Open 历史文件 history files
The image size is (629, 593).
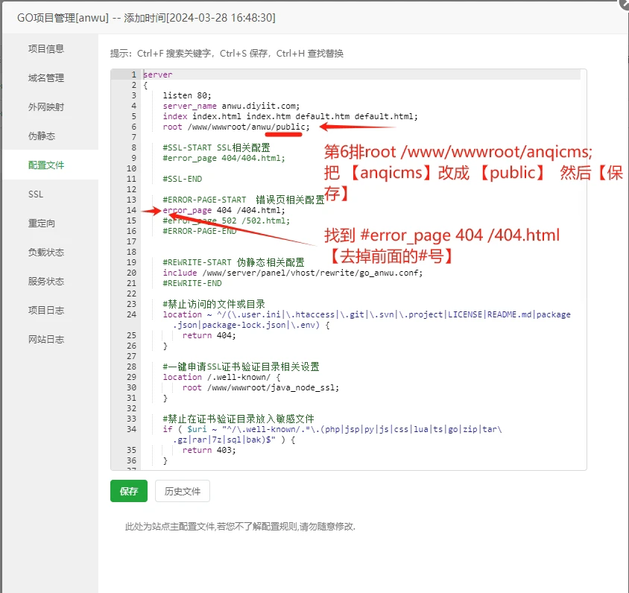(183, 492)
